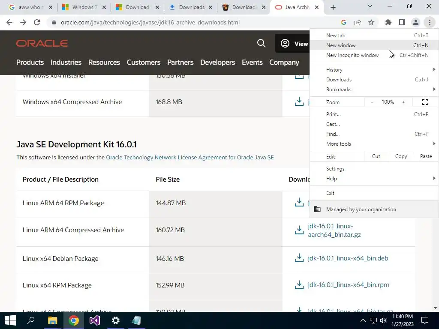Bookmark this page with the star icon
The width and height of the screenshot is (439, 329).
[371, 22]
